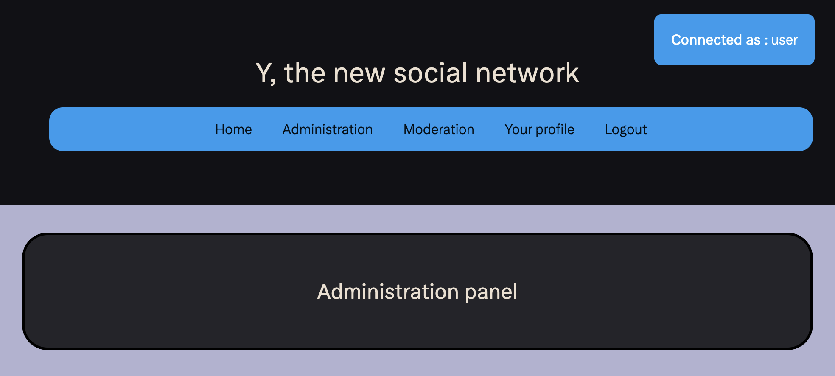The image size is (835, 376).
Task: Click the connection status indicator top right
Action: point(734,39)
